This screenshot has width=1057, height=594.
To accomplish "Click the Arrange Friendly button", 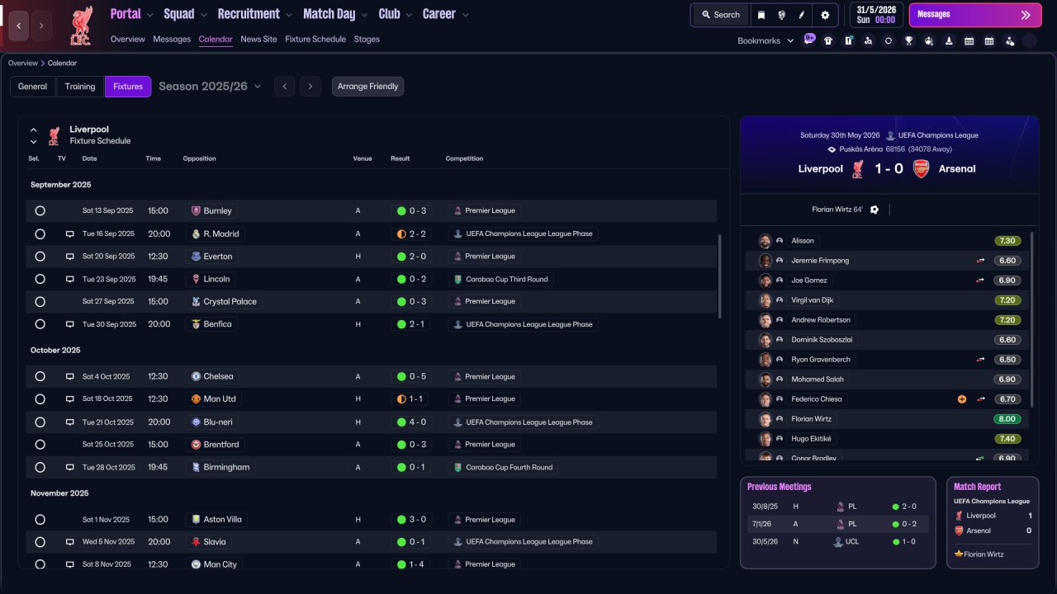I will coord(368,87).
